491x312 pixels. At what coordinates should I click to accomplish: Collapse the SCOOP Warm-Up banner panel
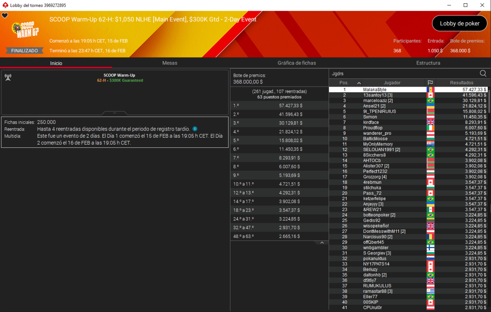pyautogui.click(x=115, y=113)
